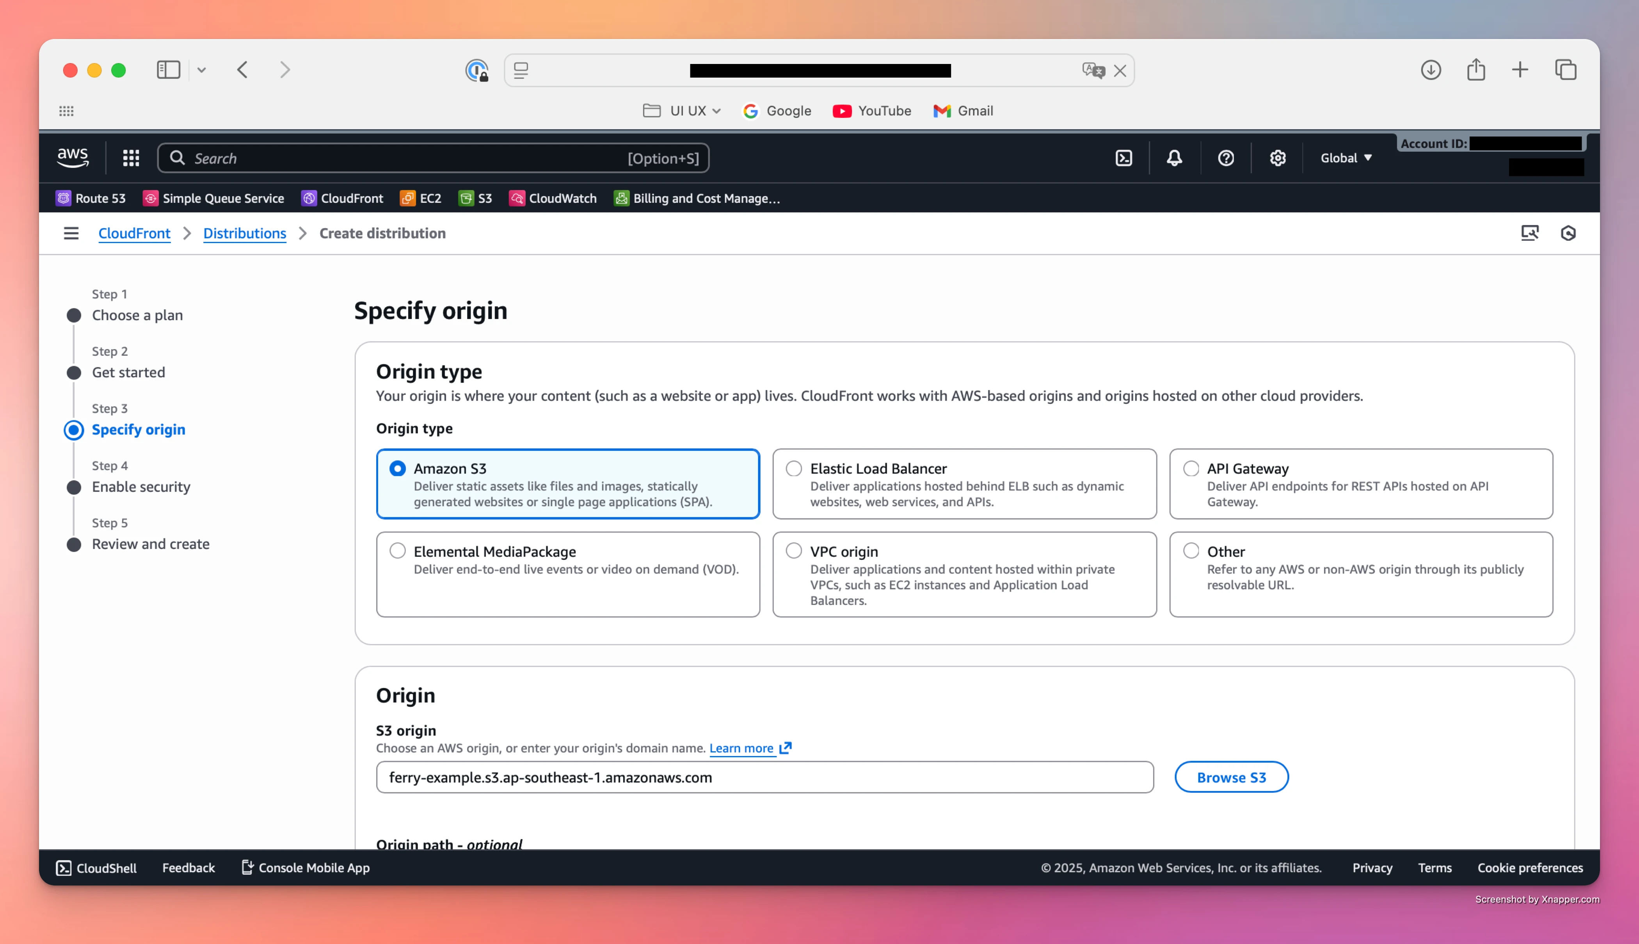Open CloudShell icon in AWS top bar
This screenshot has height=944, width=1639.
point(1123,158)
